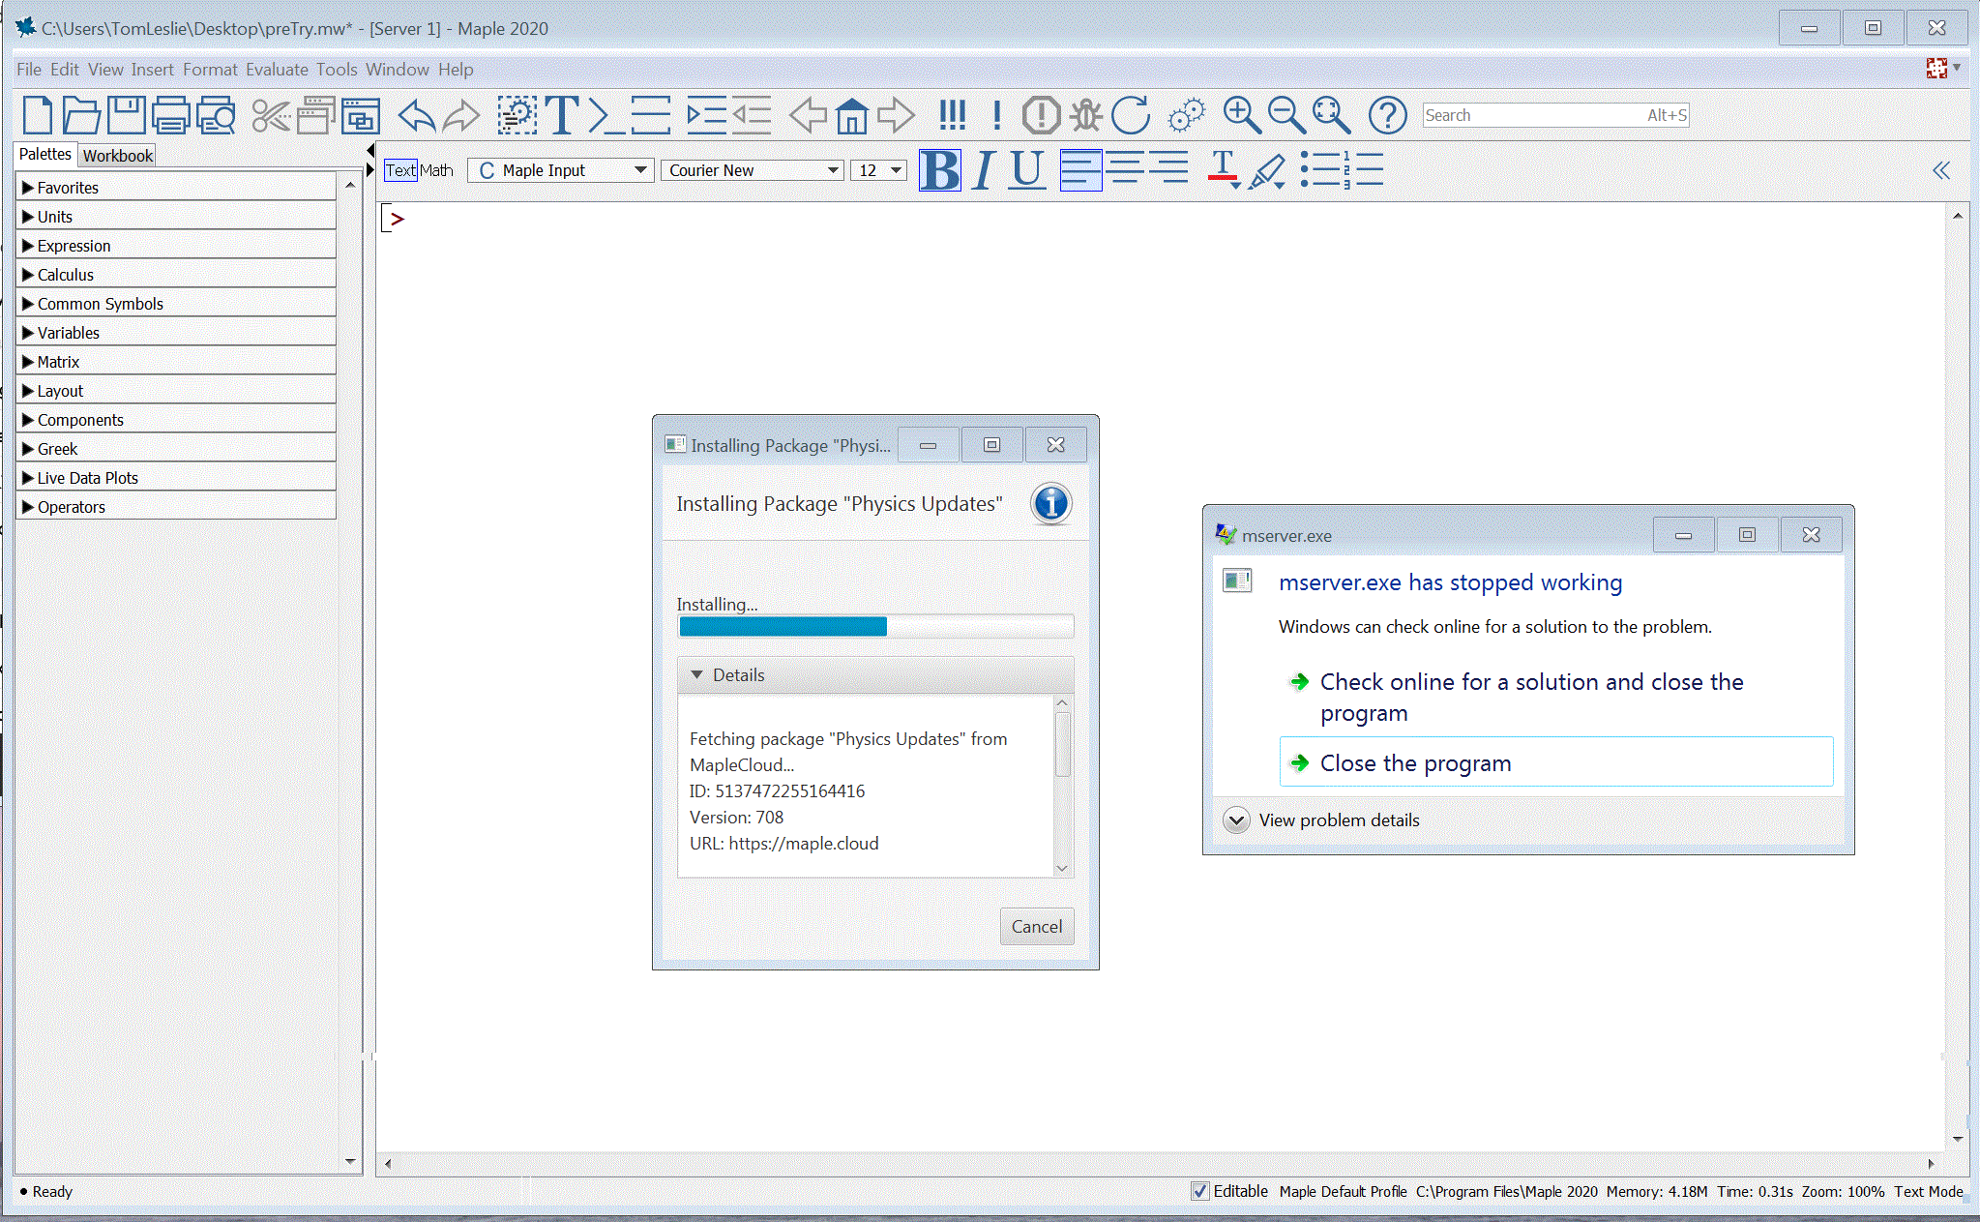
Task: Restart Maple server with circular arrow icon
Action: coord(1131,115)
